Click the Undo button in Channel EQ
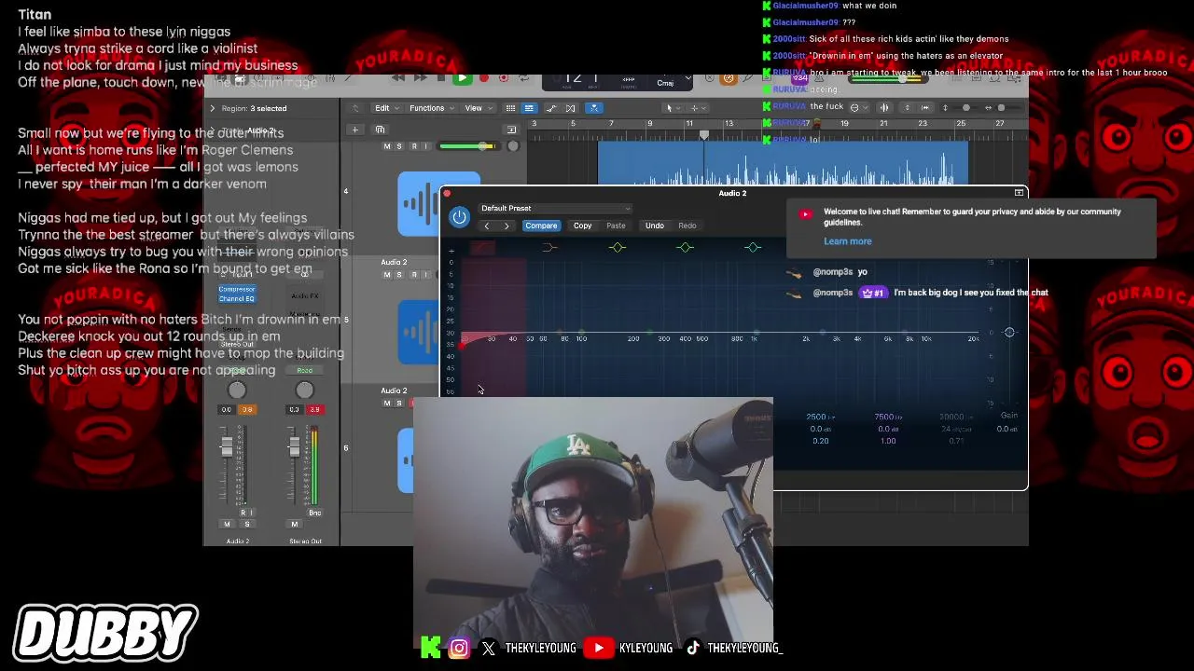The width and height of the screenshot is (1194, 671). (655, 226)
